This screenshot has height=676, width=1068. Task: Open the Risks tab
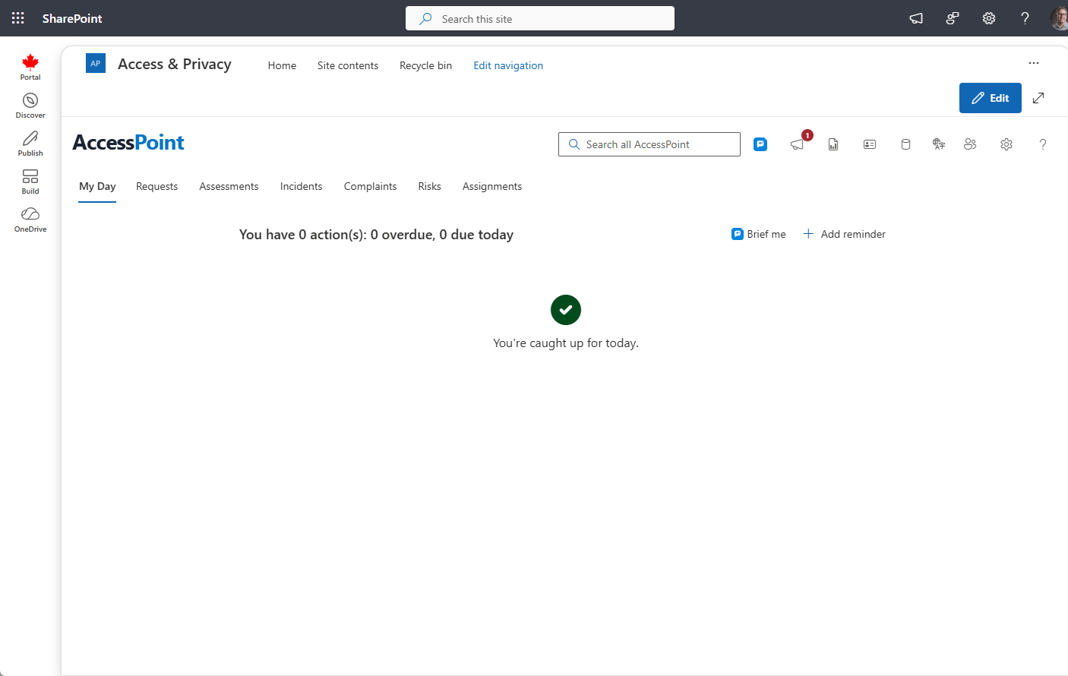[429, 186]
